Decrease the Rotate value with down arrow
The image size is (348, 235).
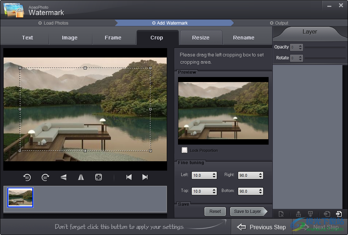(300, 60)
